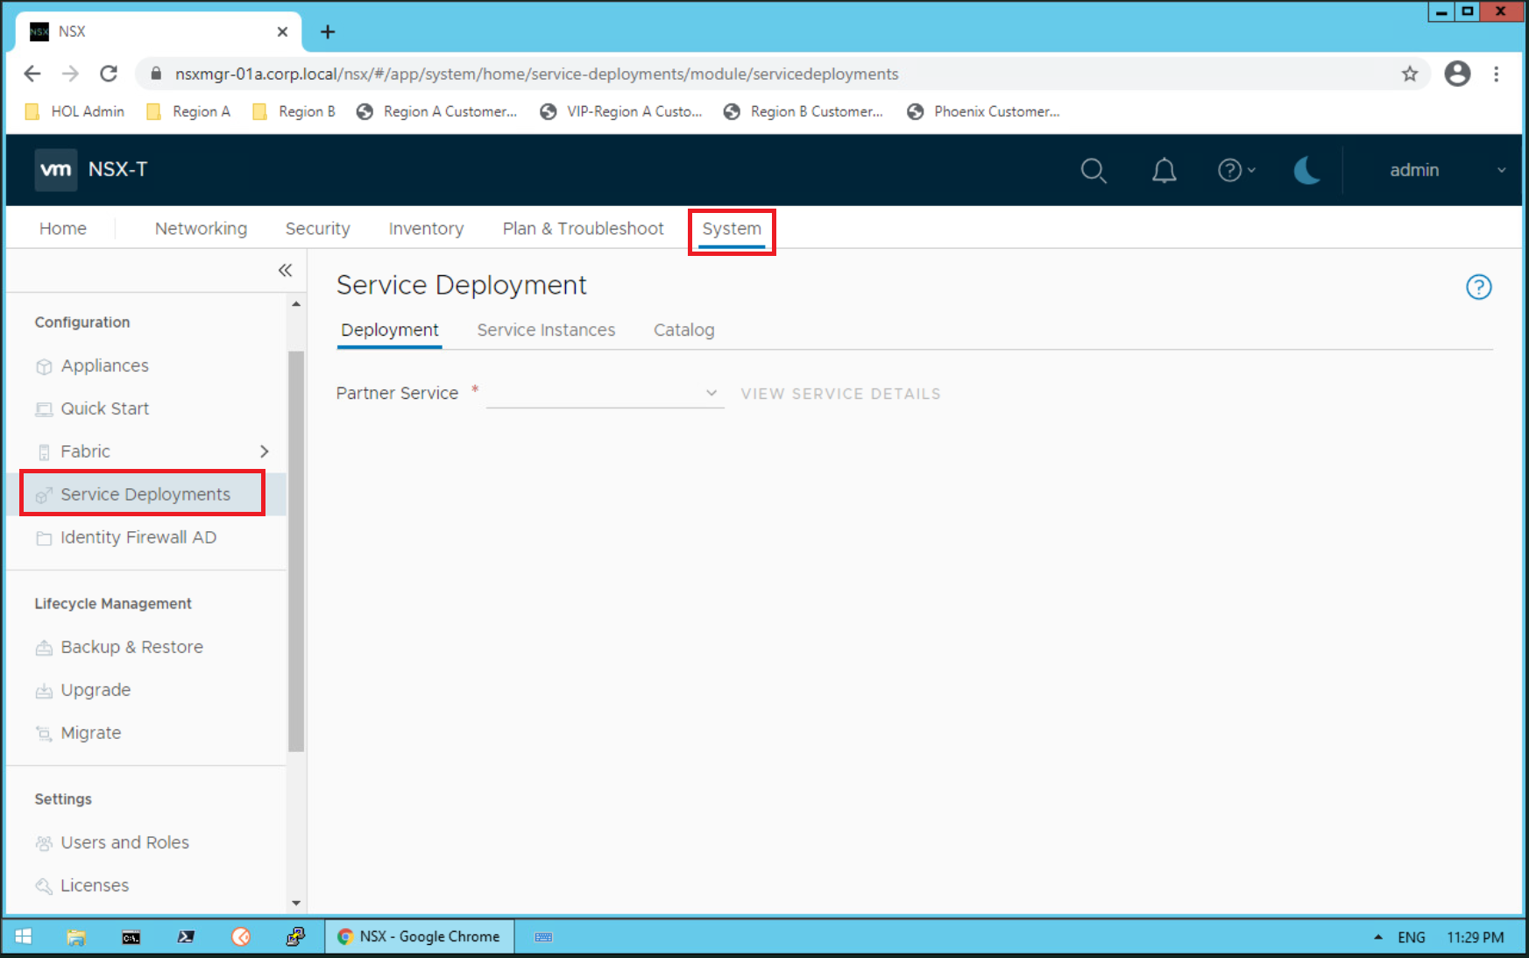
Task: Click the Identity Firewall AD icon
Action: pyautogui.click(x=44, y=538)
